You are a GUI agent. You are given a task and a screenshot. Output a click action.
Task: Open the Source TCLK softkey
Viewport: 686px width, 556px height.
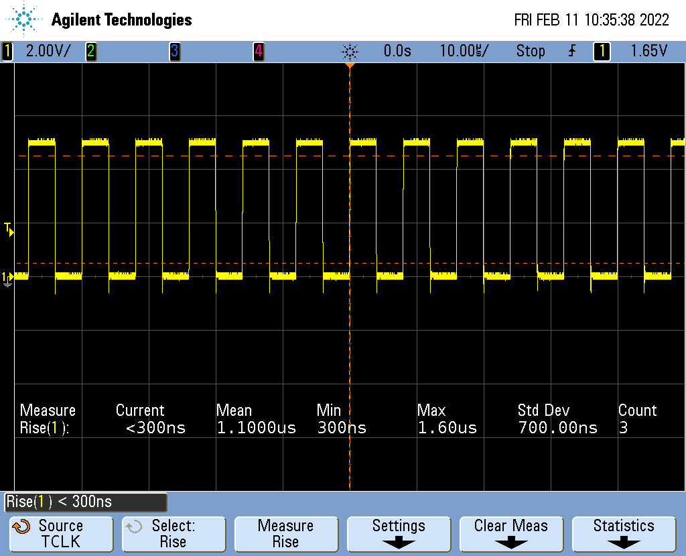(x=61, y=534)
